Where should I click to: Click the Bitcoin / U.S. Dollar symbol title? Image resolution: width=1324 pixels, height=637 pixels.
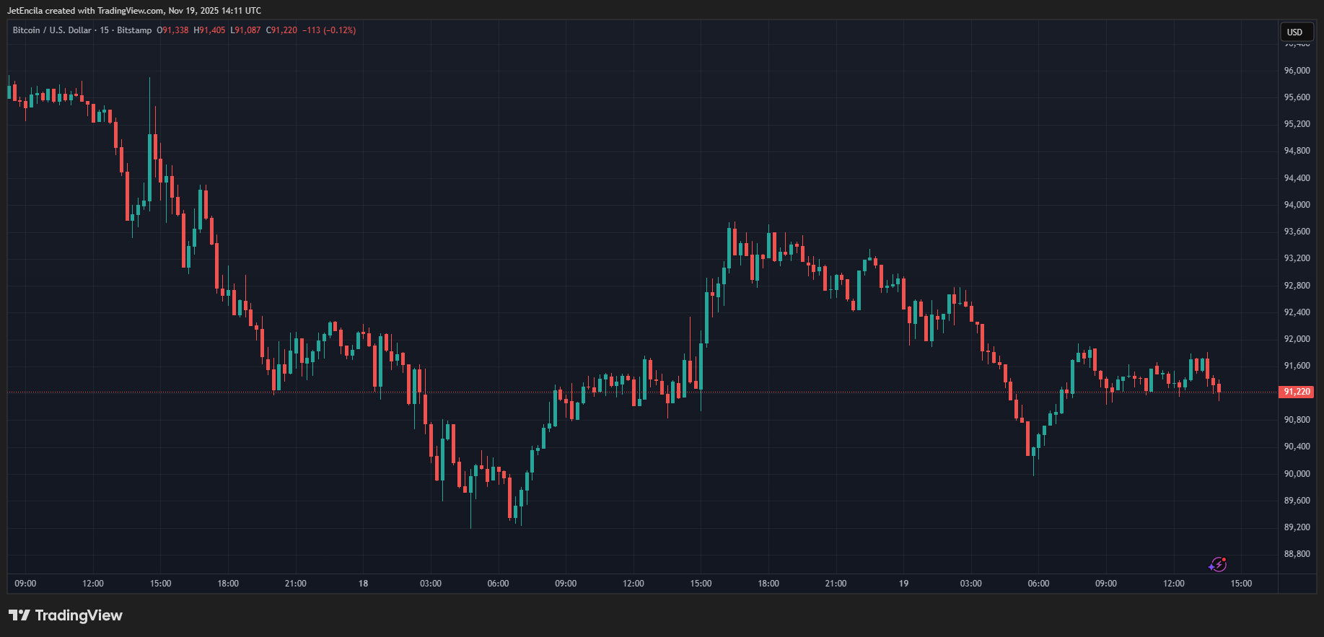point(52,30)
